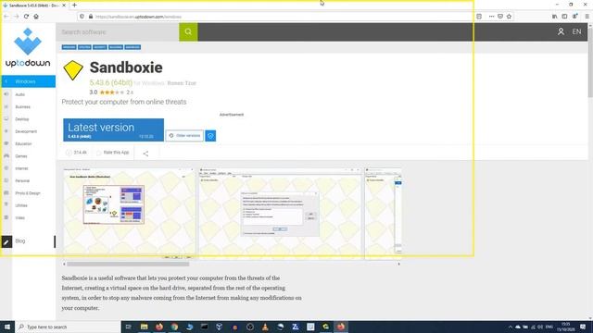Screen dimensions: 593x333
Task: Open a new browser tab
Action: click(74, 6)
